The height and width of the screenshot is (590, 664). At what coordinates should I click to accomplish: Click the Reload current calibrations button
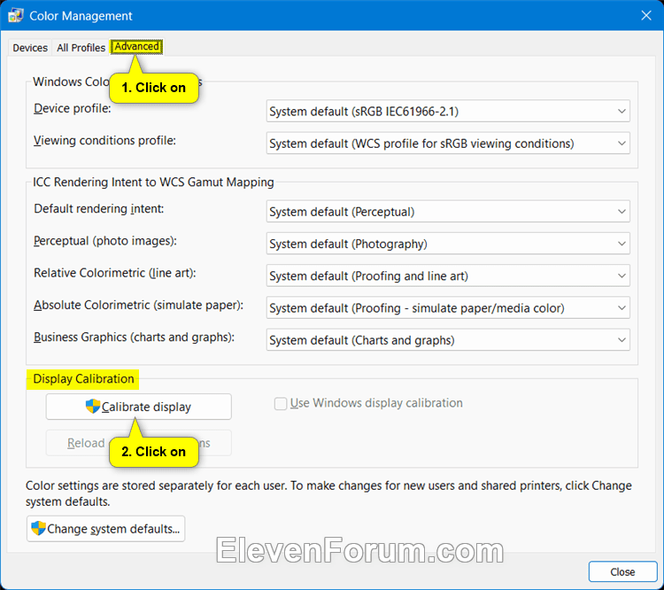pos(138,443)
